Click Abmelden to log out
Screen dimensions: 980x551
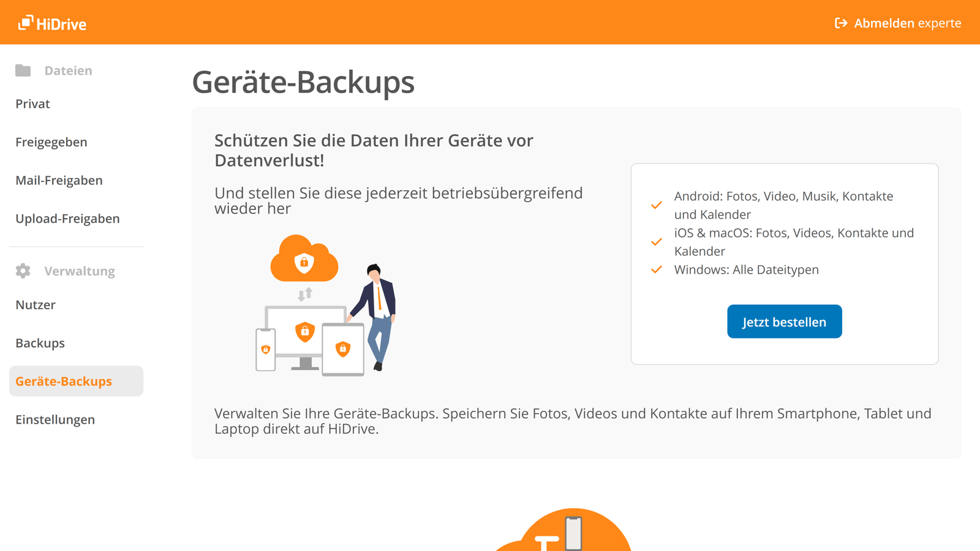point(884,23)
